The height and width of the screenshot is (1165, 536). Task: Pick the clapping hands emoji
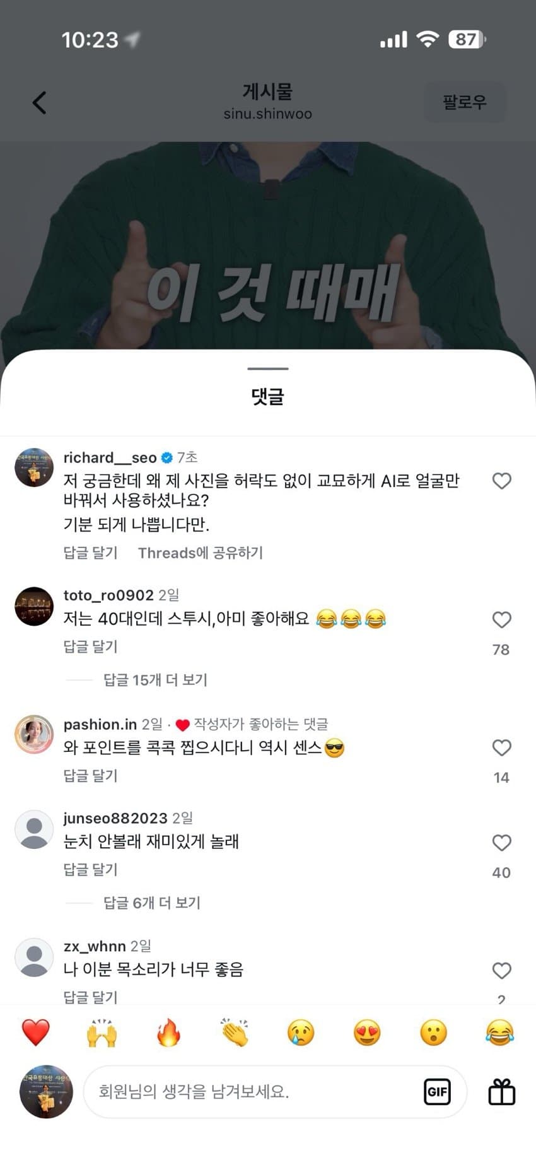point(235,1033)
